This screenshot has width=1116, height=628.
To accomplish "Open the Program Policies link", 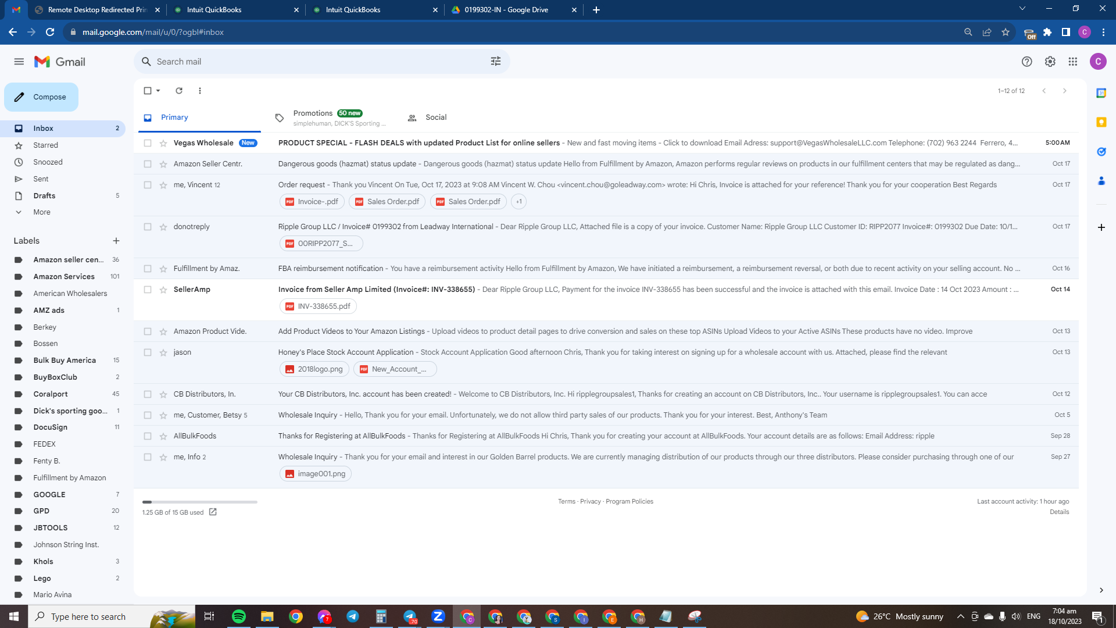I will [629, 502].
